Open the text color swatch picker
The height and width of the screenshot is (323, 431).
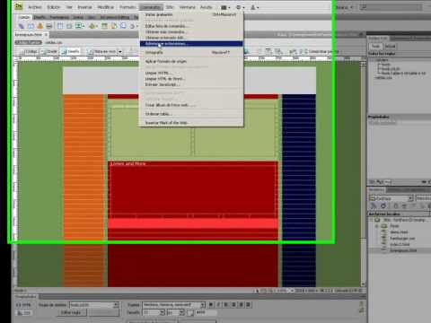(190, 313)
